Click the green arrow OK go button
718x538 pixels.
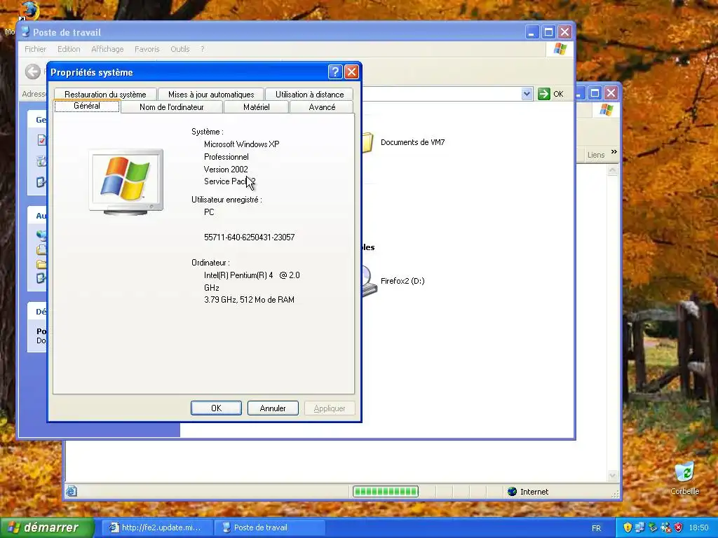point(551,94)
